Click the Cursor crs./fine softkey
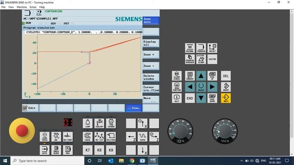Image resolution: width=294 pixels, height=165 pixels. [x=151, y=88]
